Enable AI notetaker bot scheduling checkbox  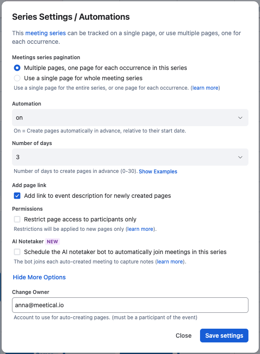(x=17, y=252)
